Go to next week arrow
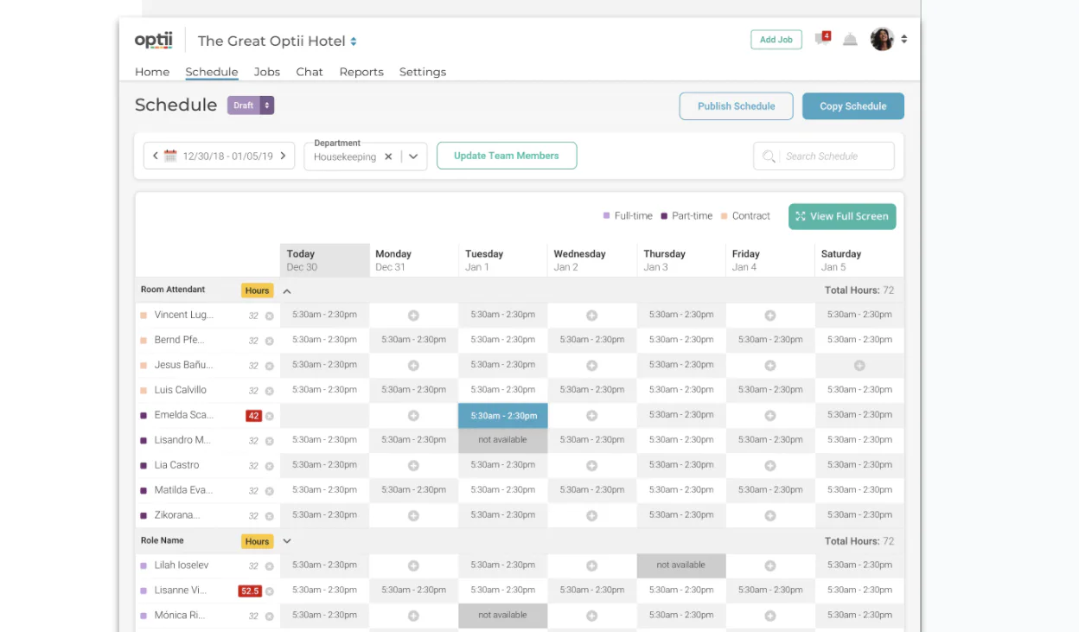Image resolution: width=1079 pixels, height=632 pixels. [283, 156]
